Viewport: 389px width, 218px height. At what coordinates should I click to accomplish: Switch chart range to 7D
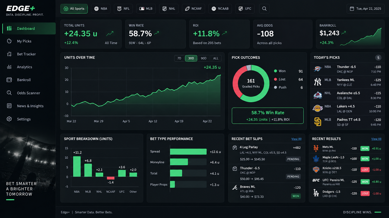coord(179,58)
